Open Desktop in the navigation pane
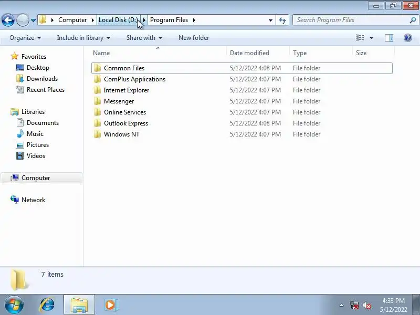The image size is (420, 315). tap(38, 68)
